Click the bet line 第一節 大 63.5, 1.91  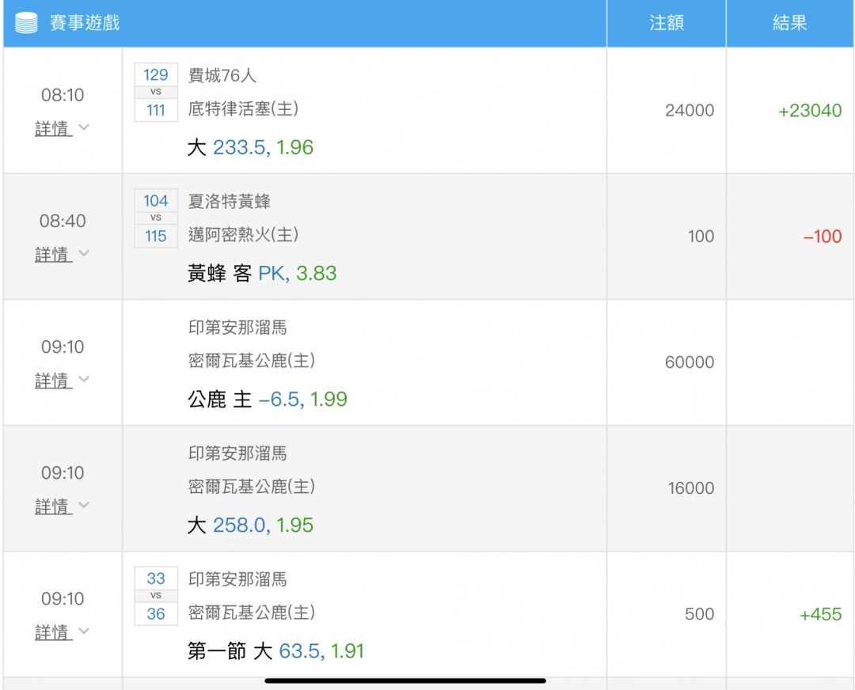[x=275, y=650]
